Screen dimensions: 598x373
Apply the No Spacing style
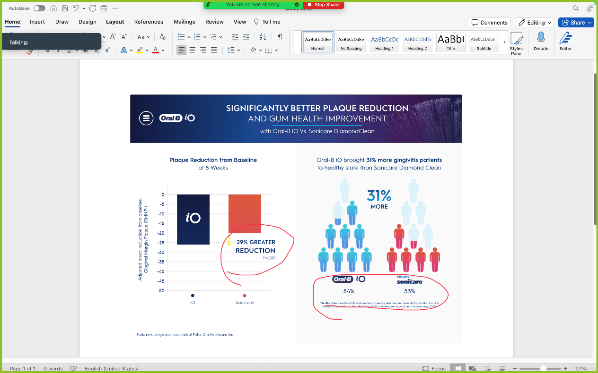click(351, 42)
